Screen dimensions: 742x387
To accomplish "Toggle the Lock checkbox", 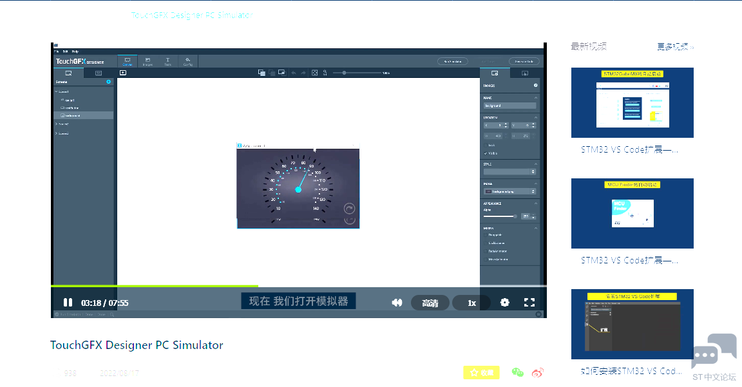I will [486, 146].
